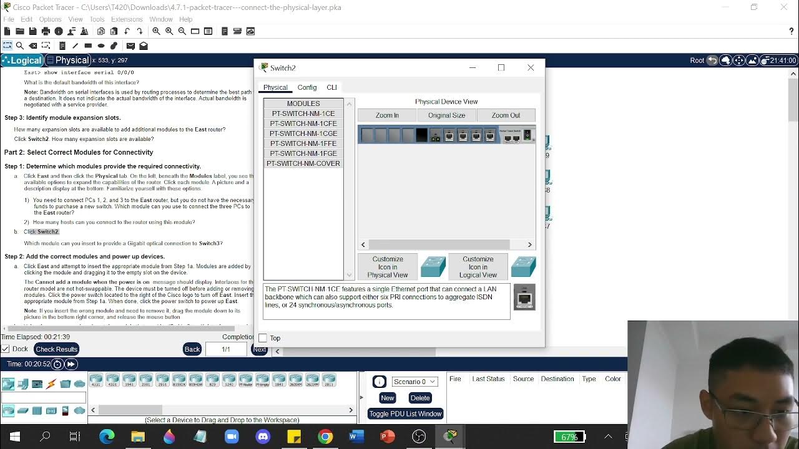Select the 1941 router from the device list
The width and height of the screenshot is (799, 449).
coord(129,380)
